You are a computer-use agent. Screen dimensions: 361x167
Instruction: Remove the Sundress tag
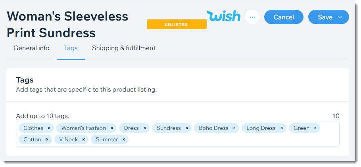[x=187, y=128]
